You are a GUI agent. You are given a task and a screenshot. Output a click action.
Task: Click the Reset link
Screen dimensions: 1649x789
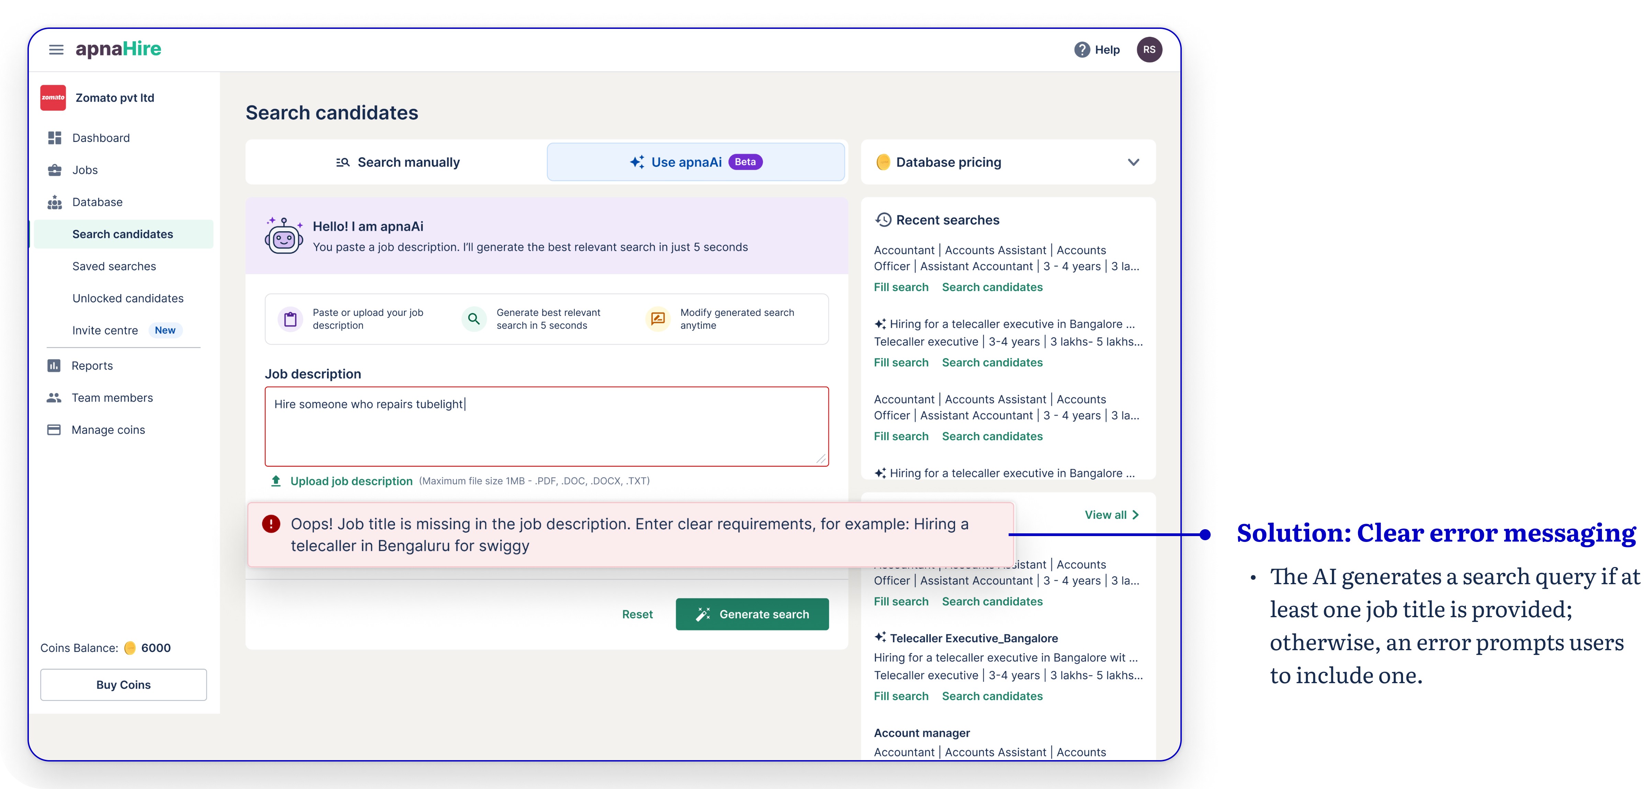(637, 614)
